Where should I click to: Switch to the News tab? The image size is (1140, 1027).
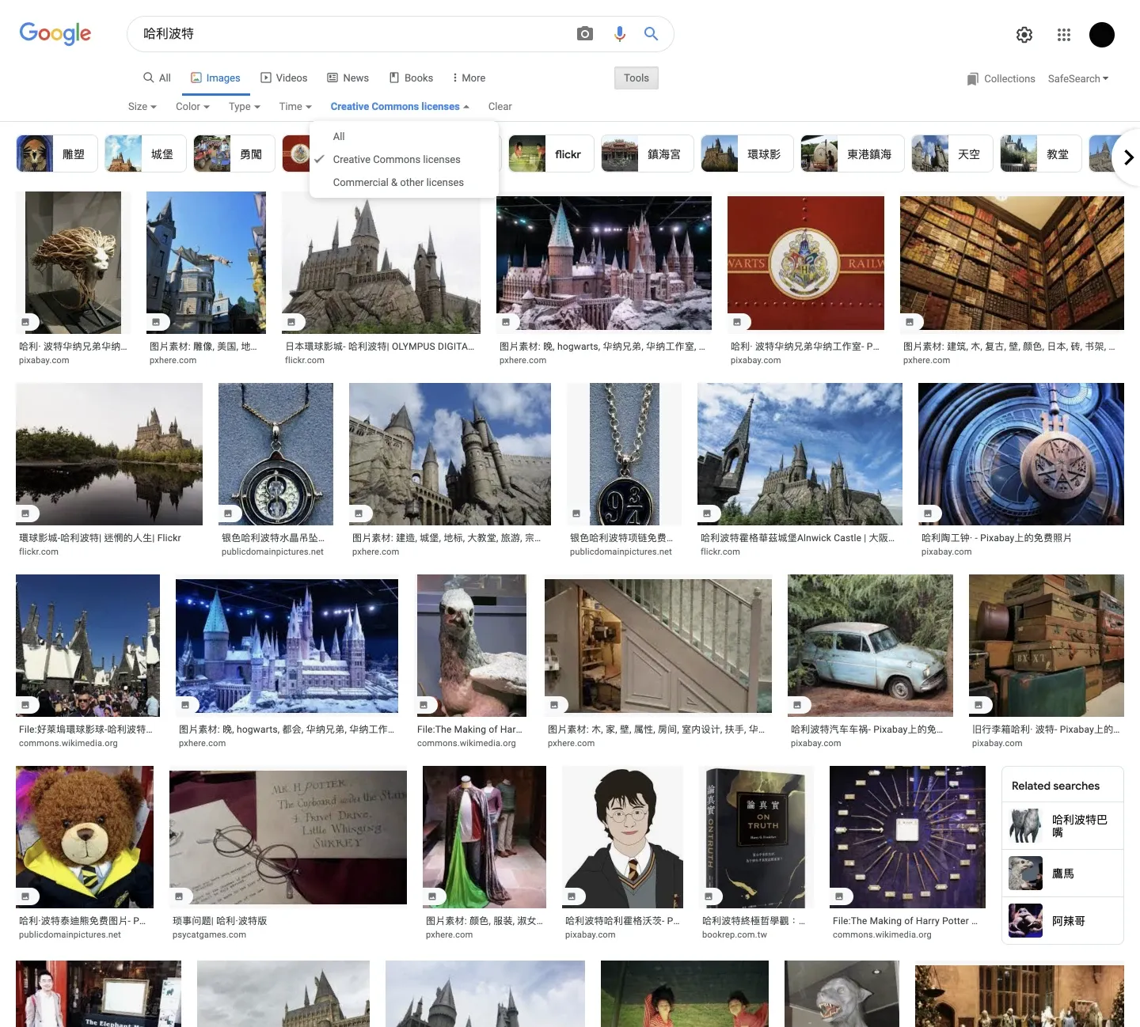[x=348, y=78]
